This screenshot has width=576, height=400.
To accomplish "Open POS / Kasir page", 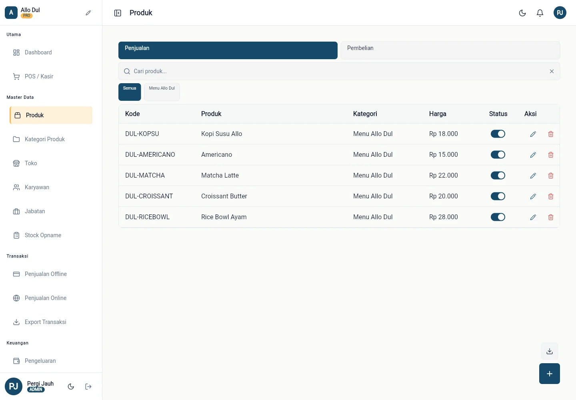I will point(51,76).
